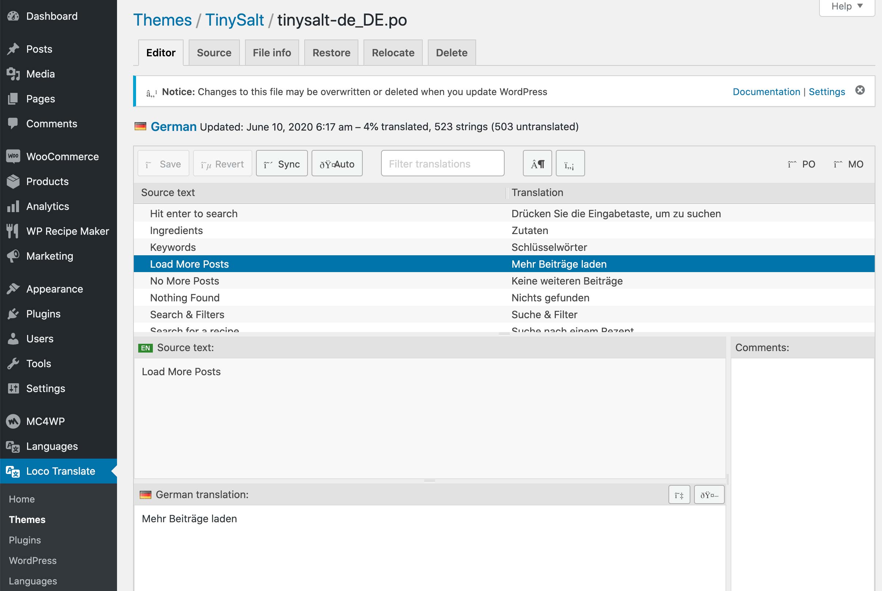The image size is (882, 591).
Task: Click the WooCommerce logo icon
Action: [13, 157]
